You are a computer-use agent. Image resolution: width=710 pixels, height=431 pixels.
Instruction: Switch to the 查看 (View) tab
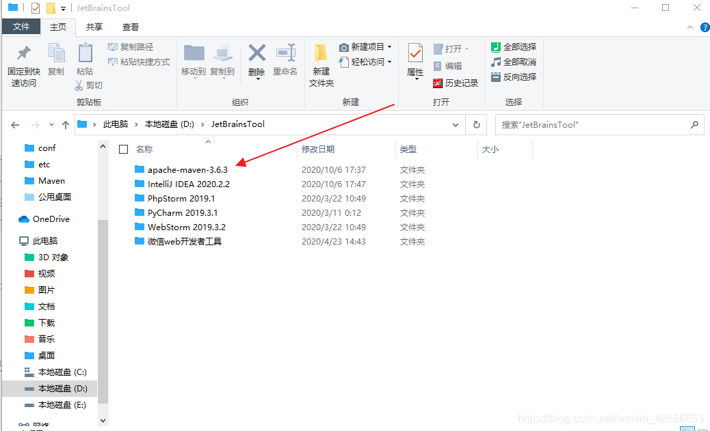pos(131,27)
